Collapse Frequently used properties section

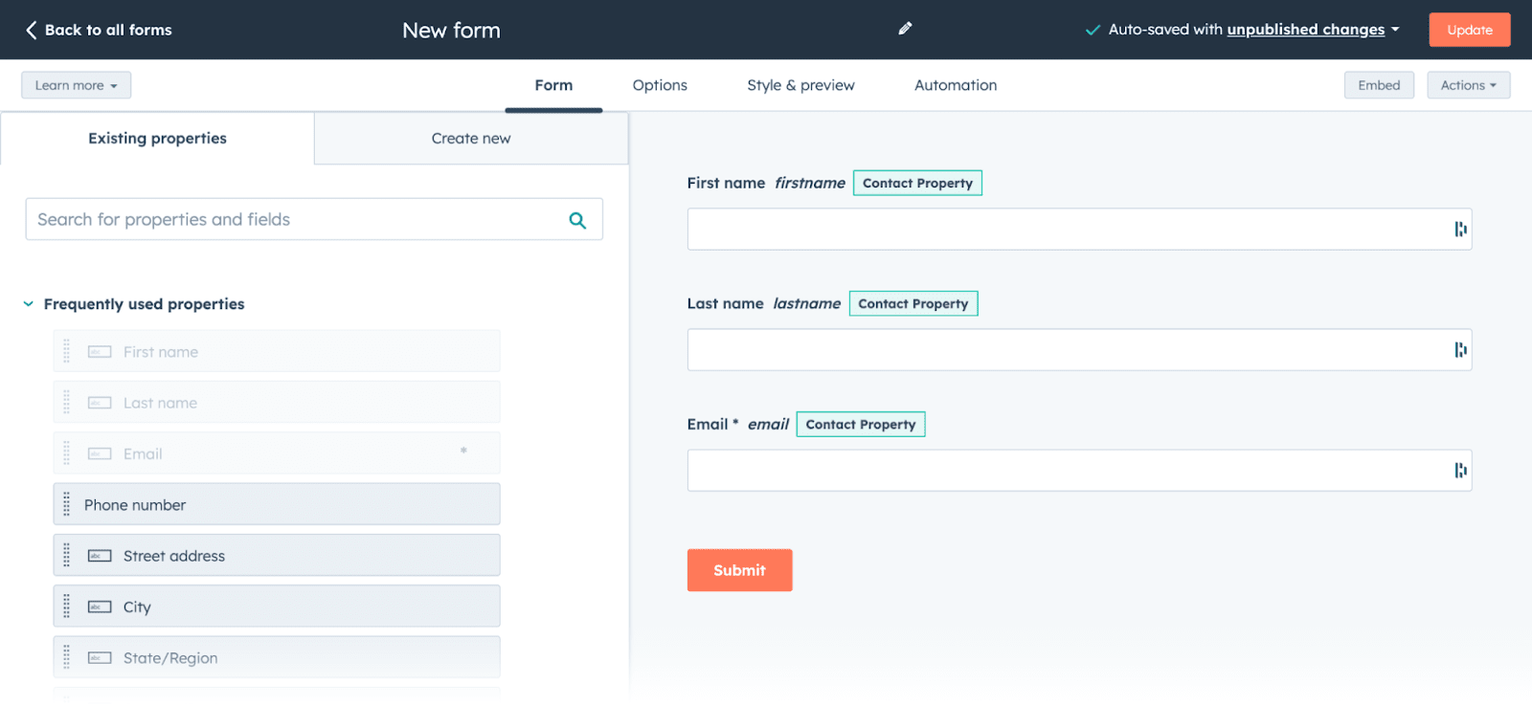[x=29, y=304]
